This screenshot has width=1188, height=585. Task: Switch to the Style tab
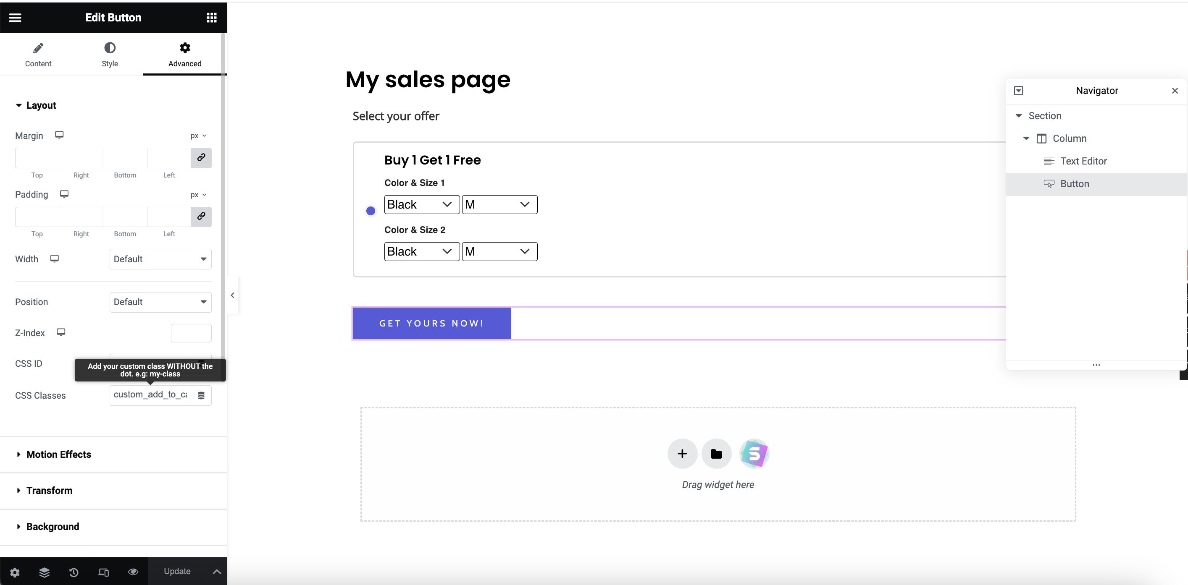point(110,55)
